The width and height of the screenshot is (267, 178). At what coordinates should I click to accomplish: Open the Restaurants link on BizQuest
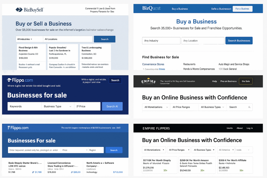coord(189,64)
